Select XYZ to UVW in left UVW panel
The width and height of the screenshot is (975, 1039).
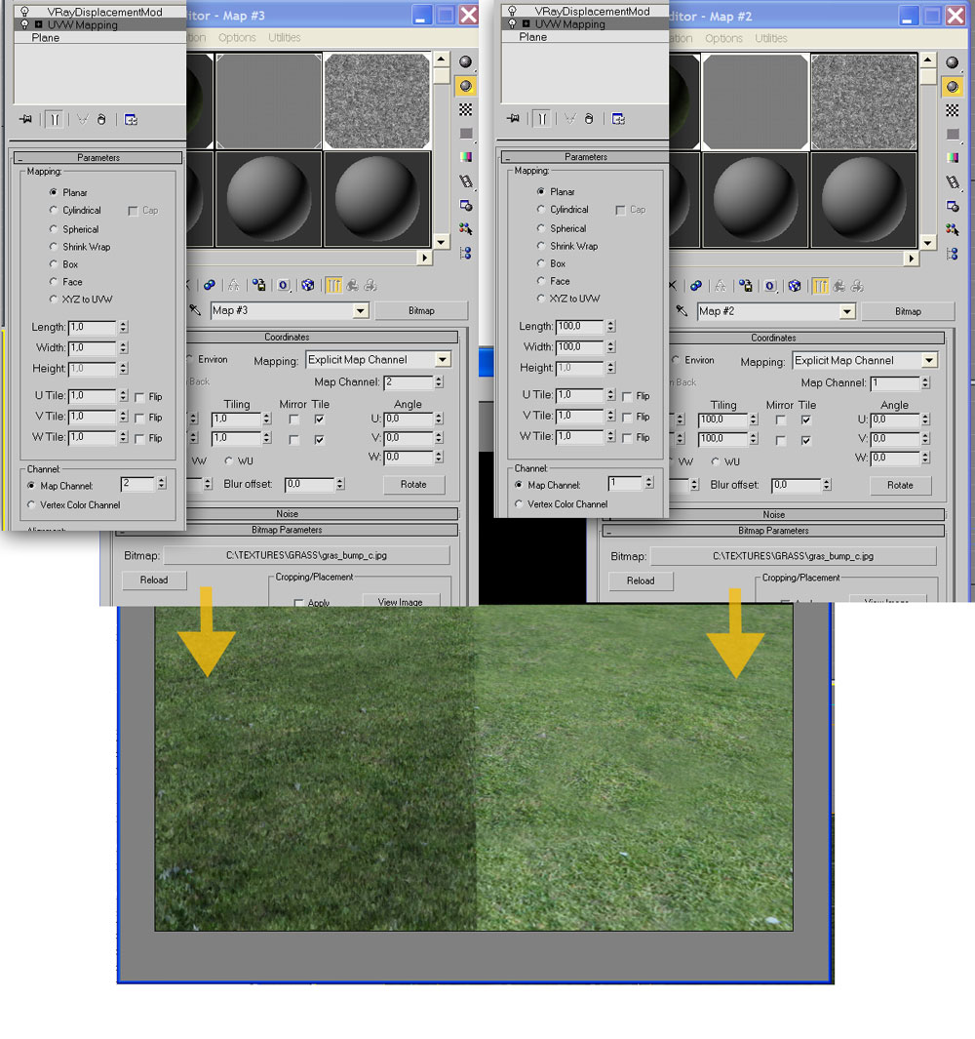pos(53,299)
